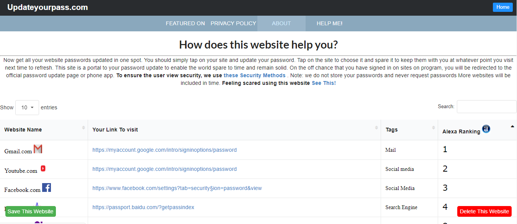Viewport: 517px width, 224px height.
Task: Switch to the FEATURED ON tab
Action: coord(185,23)
